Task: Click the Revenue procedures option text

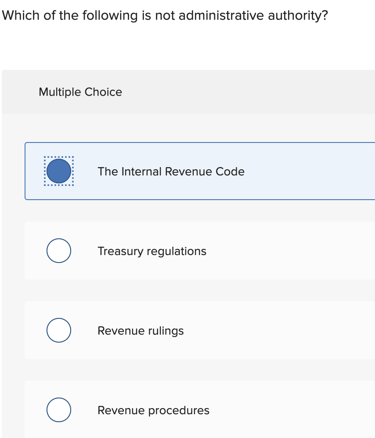Action: [x=153, y=410]
